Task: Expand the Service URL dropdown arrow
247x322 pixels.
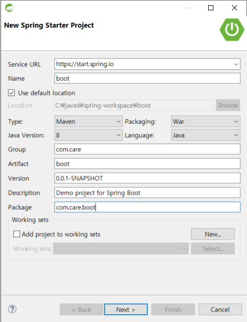Action: (x=236, y=64)
